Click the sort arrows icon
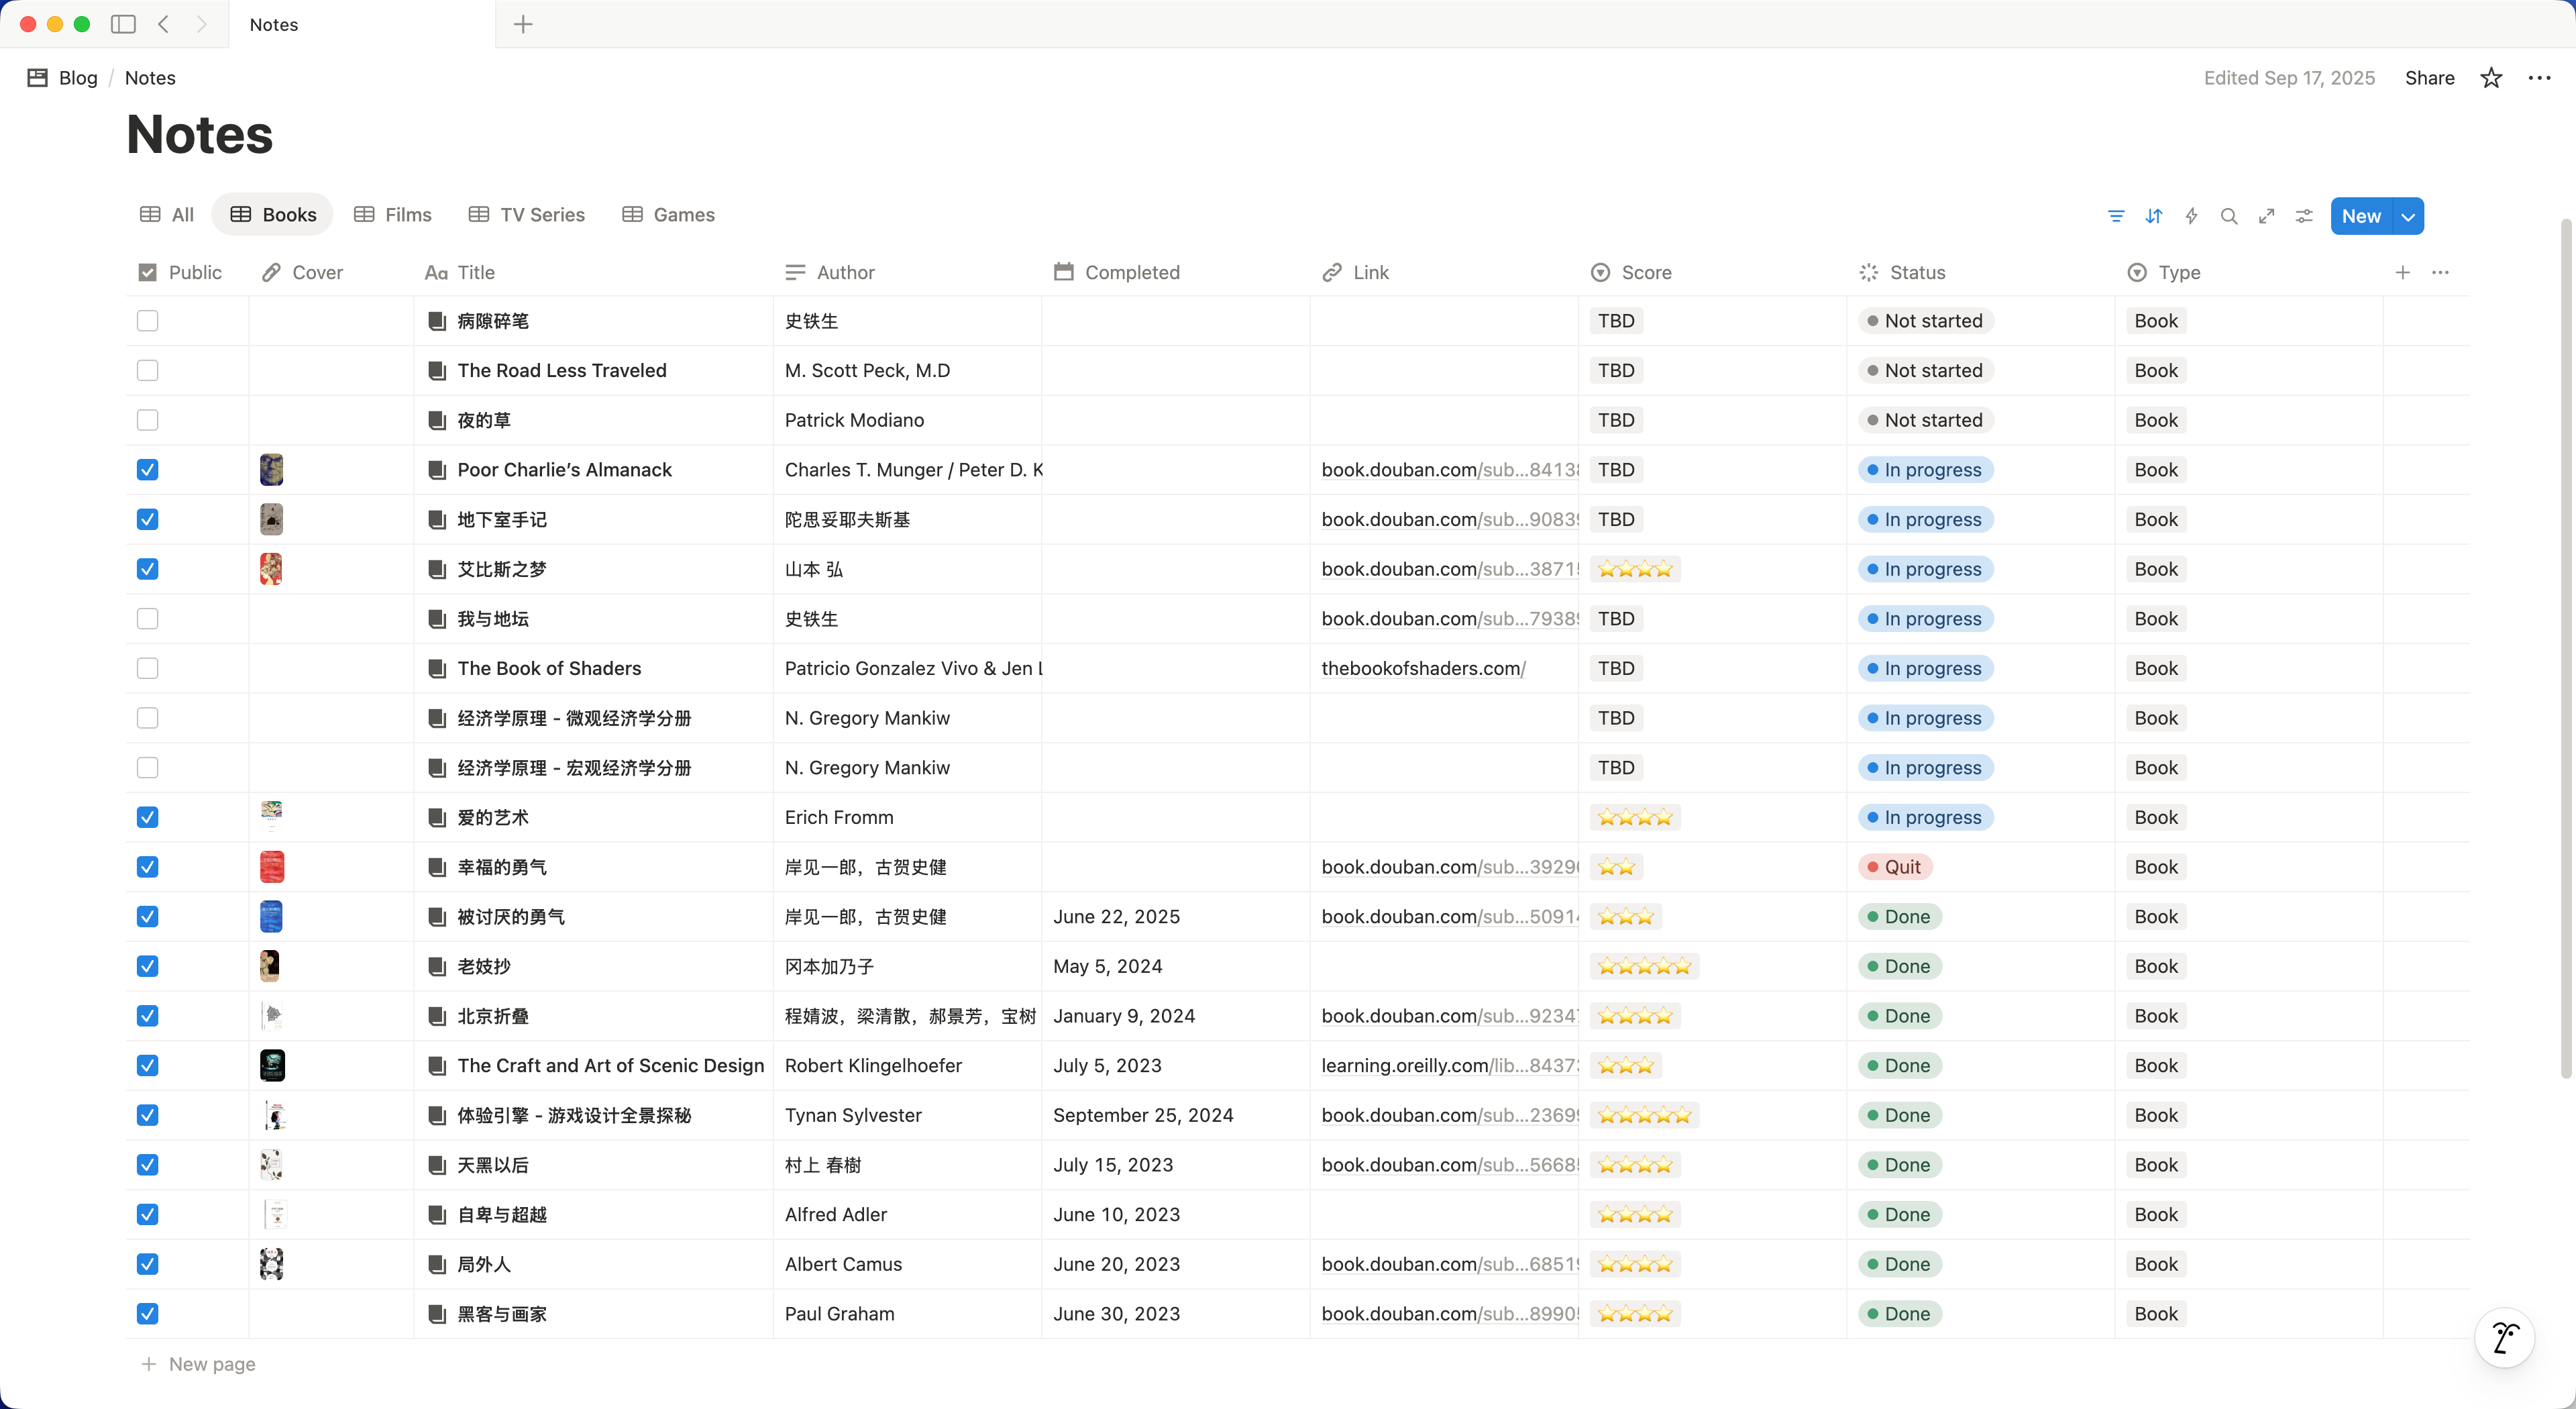This screenshot has width=2576, height=1409. 2154,216
